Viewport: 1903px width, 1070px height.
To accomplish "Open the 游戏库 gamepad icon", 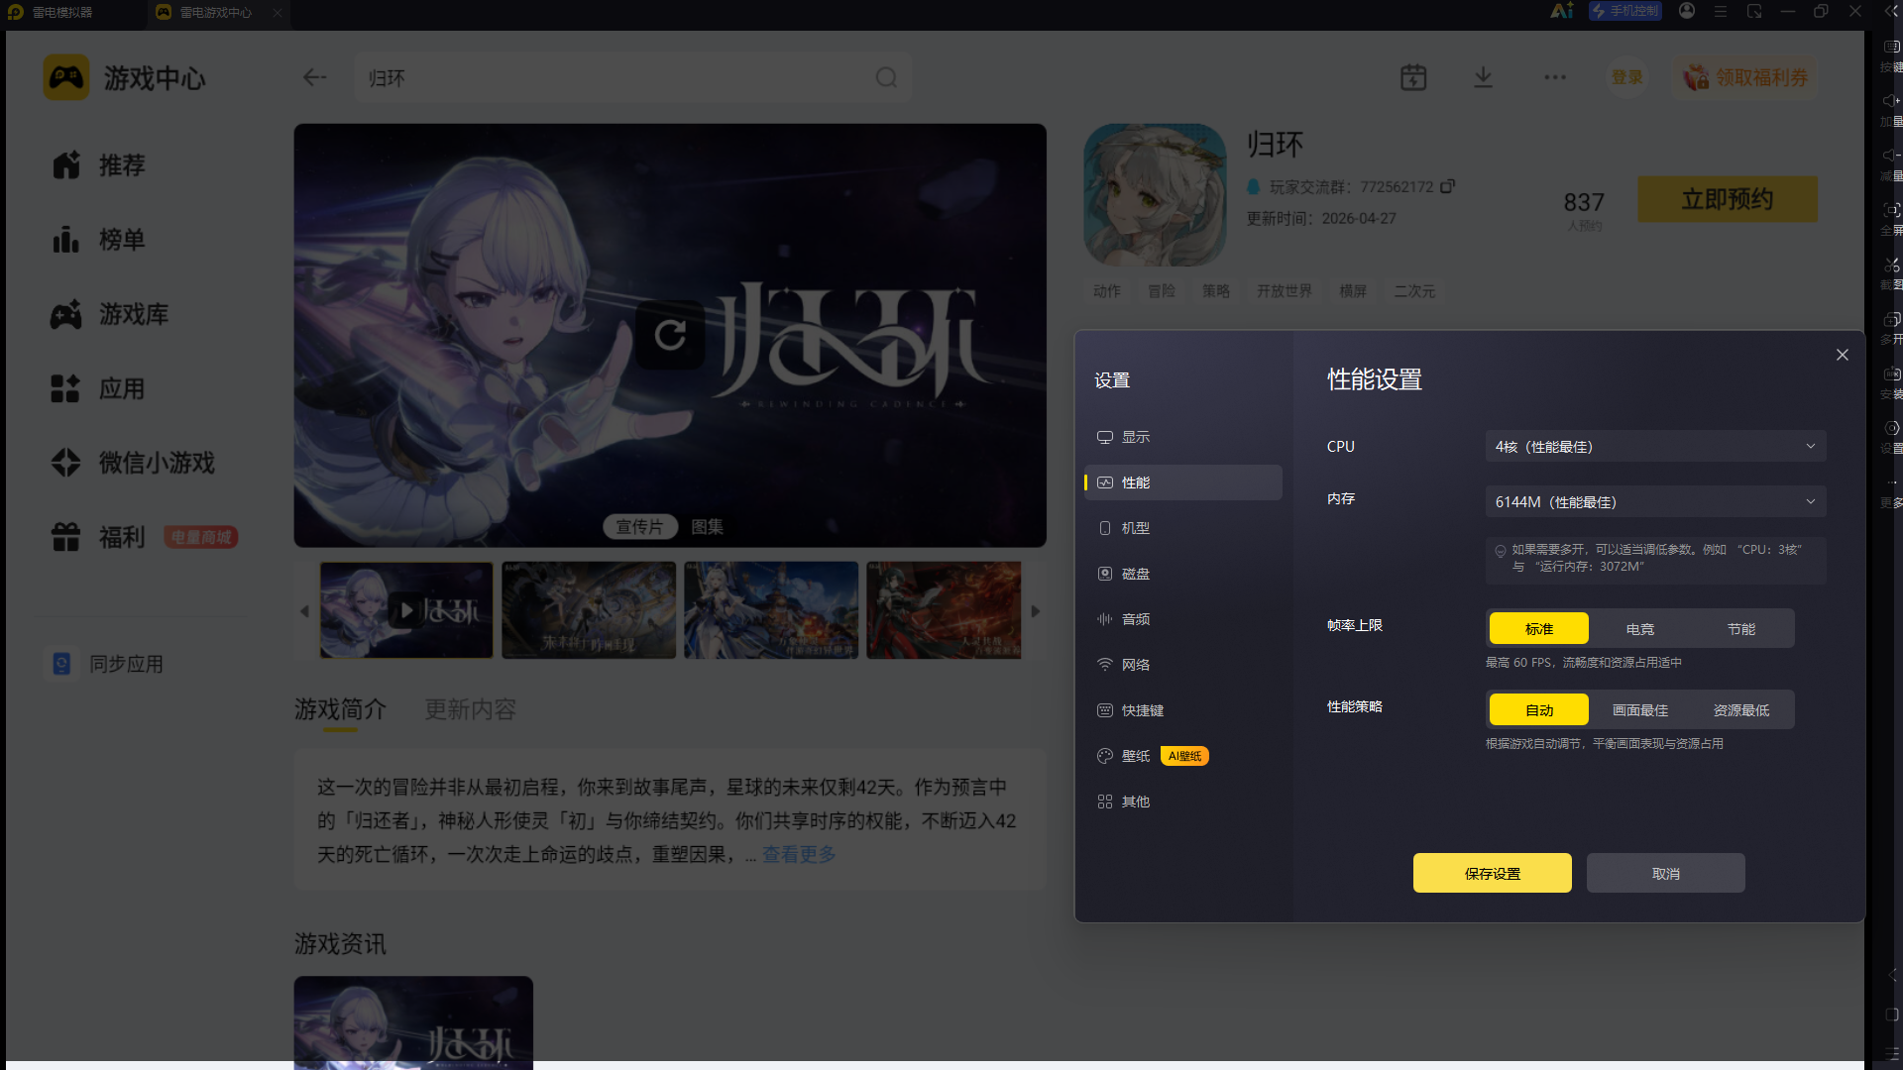I will coord(66,314).
